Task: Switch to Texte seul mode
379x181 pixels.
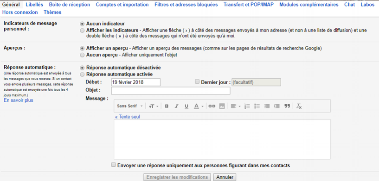Action: coord(128,117)
